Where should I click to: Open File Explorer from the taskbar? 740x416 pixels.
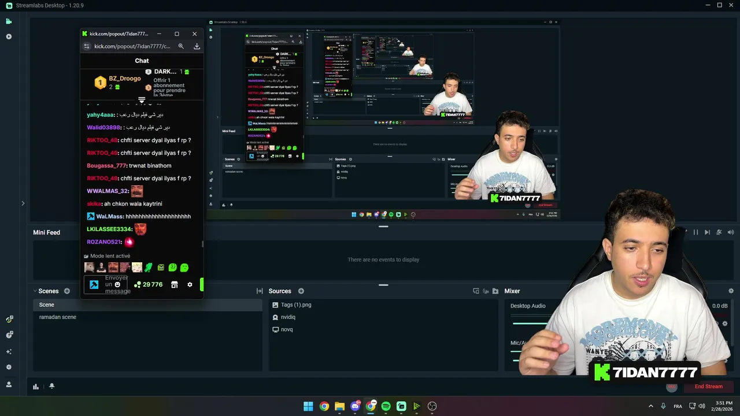[339, 406]
